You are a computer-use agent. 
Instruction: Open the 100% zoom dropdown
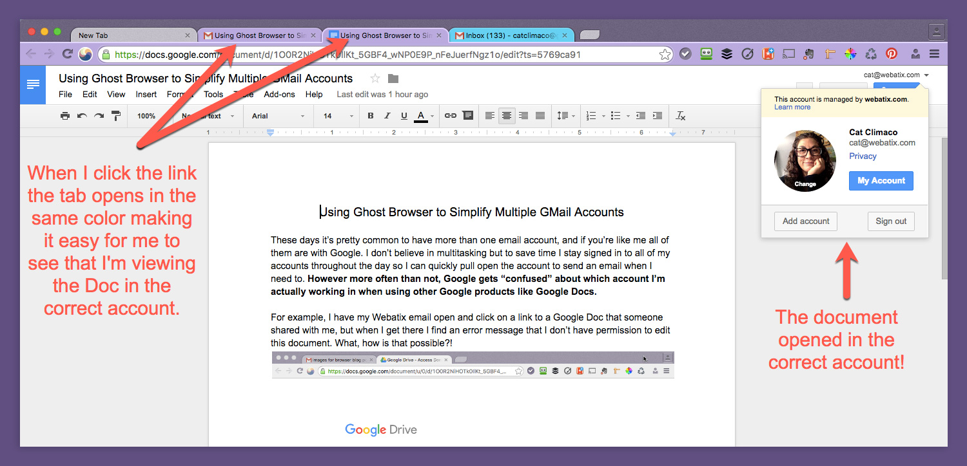150,116
